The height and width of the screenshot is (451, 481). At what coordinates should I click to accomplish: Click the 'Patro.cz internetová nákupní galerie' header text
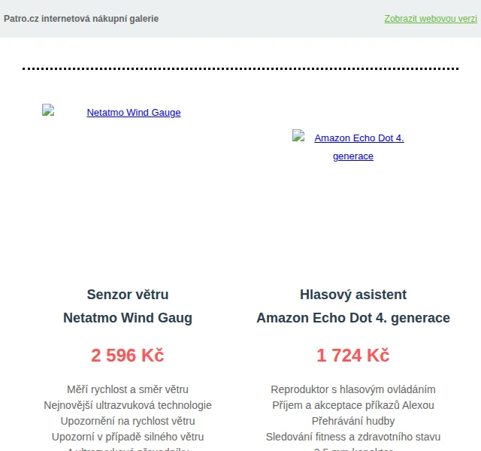coord(81,19)
